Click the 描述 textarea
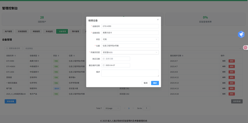The image size is (248, 123). pos(130,73)
